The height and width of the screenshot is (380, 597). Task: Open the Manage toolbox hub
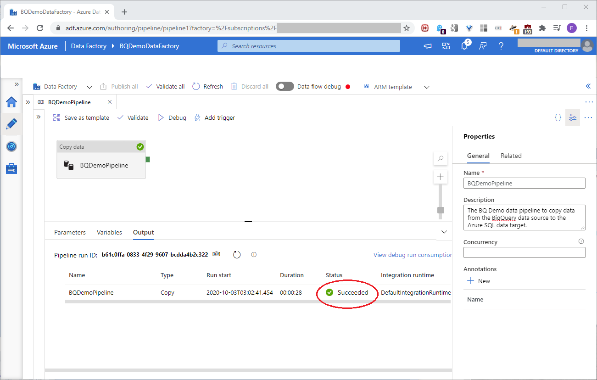[11, 168]
